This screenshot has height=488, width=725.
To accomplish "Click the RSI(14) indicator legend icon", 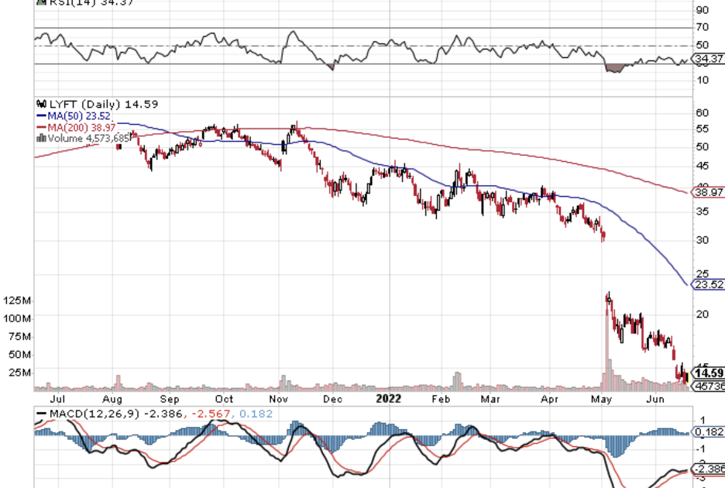I will tap(41, 3).
